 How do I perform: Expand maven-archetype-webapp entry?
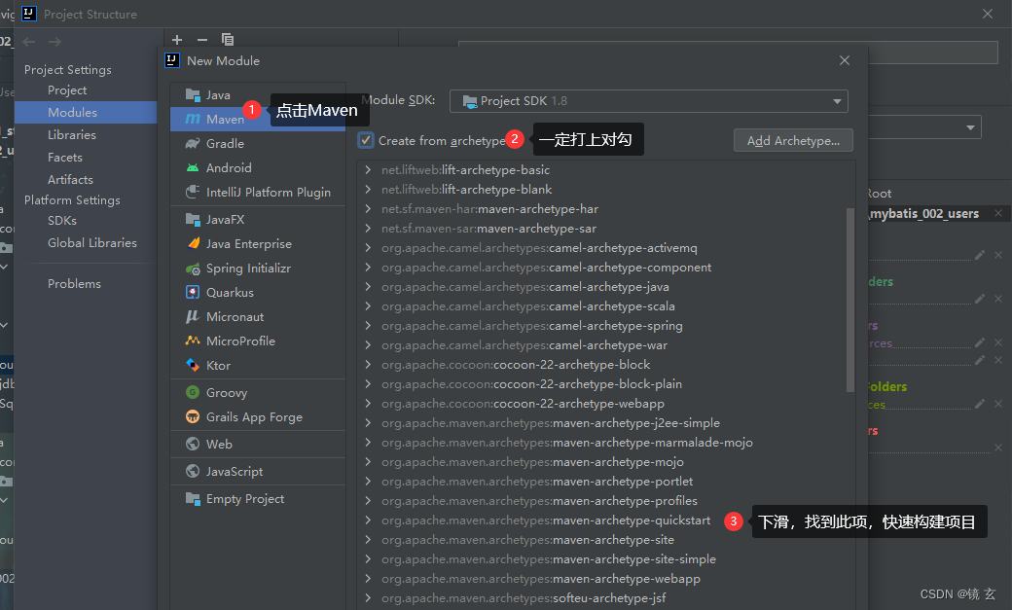pos(368,578)
